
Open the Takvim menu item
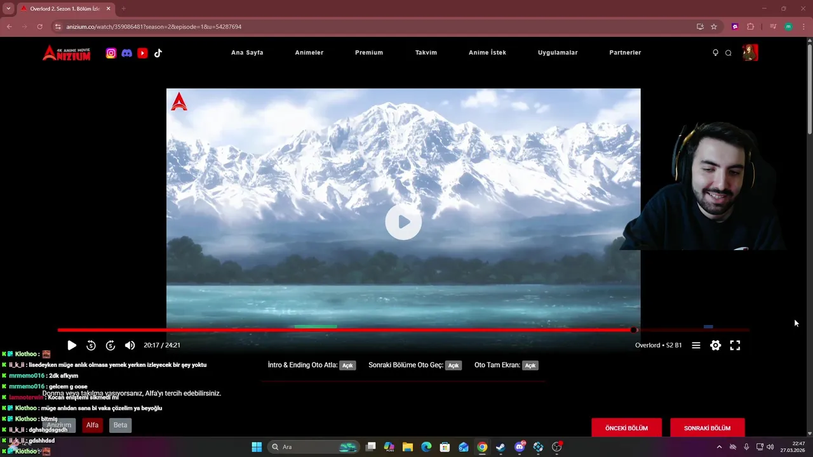click(x=426, y=53)
